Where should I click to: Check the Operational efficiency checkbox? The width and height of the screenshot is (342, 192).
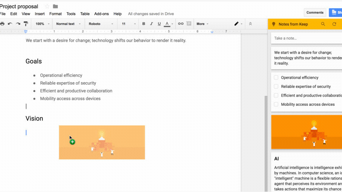click(x=276, y=78)
